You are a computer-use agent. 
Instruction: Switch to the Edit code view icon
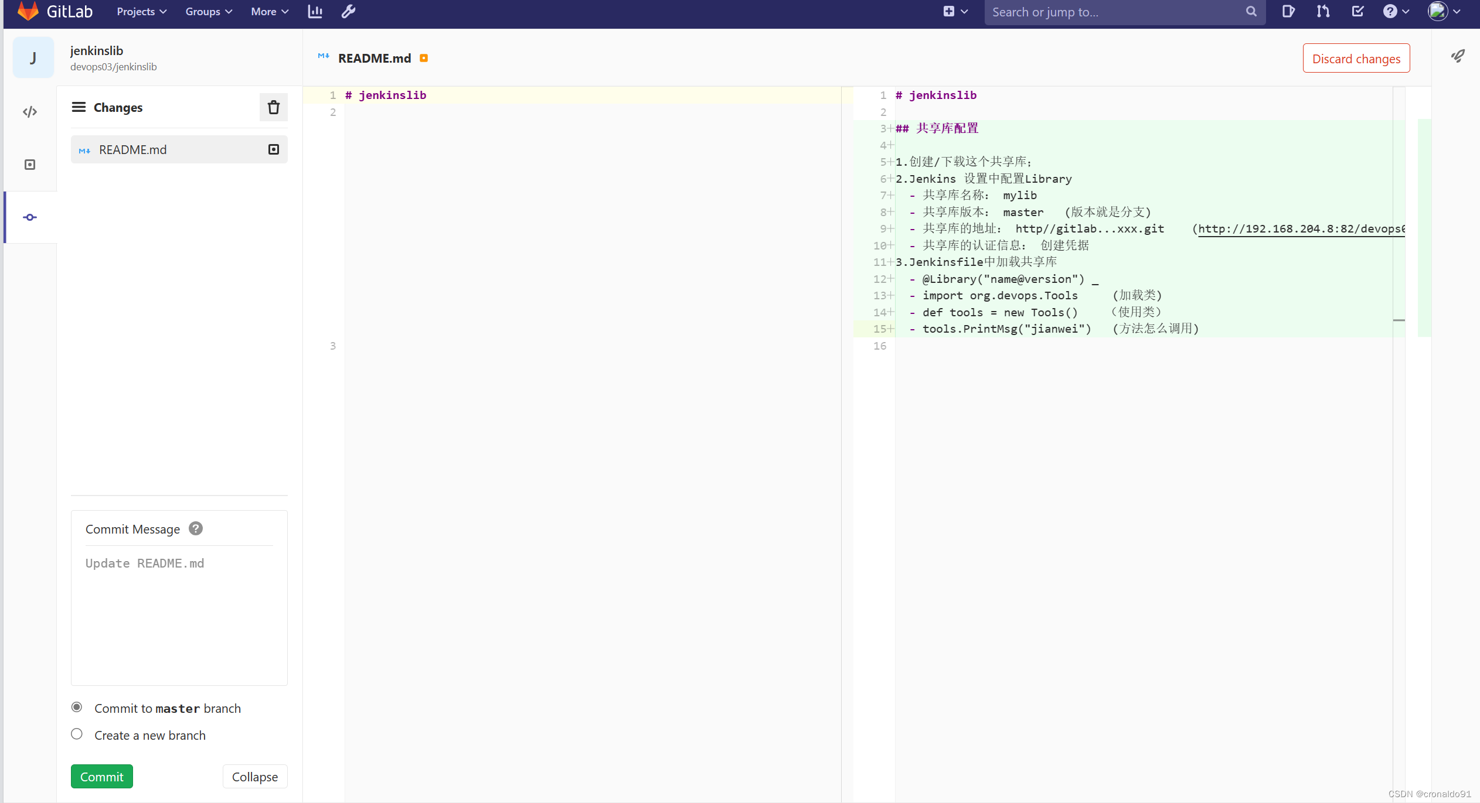pyautogui.click(x=30, y=112)
